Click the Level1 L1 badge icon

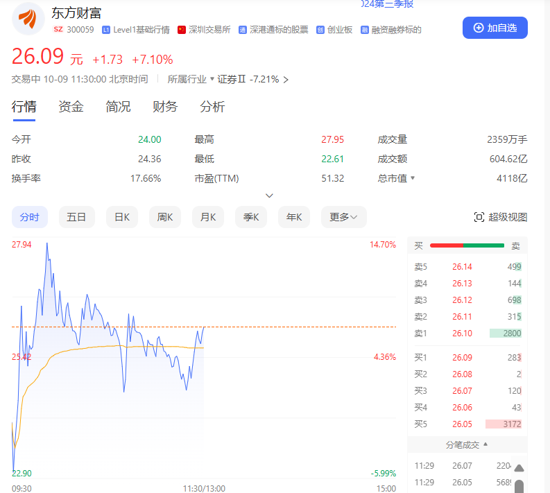(x=106, y=30)
